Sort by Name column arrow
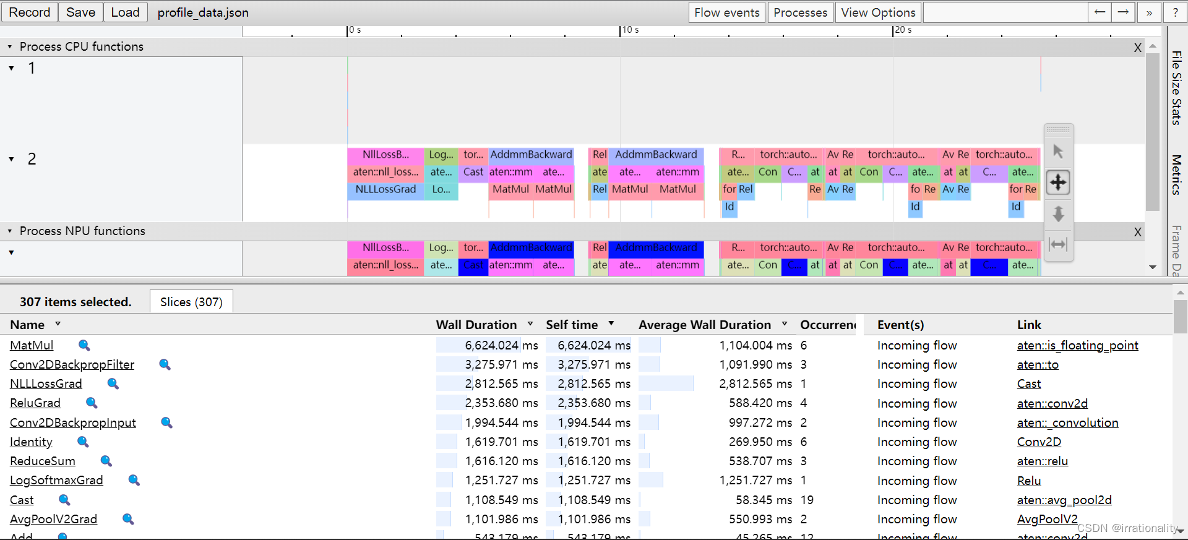 pyautogui.click(x=58, y=324)
